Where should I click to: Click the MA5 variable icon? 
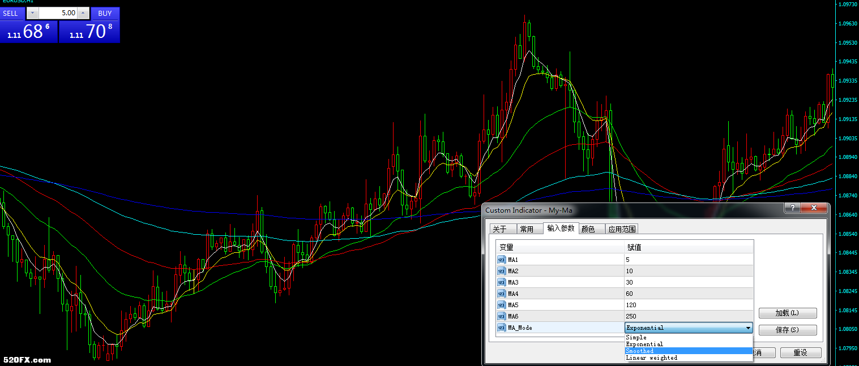(502, 305)
